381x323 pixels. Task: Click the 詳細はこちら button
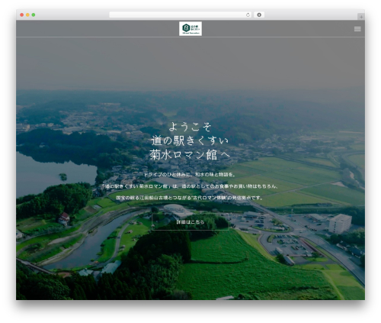[190, 222]
